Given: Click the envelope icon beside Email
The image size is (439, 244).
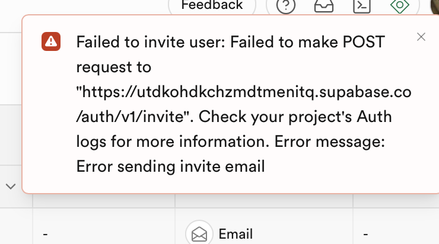Looking at the screenshot, I should [x=199, y=233].
